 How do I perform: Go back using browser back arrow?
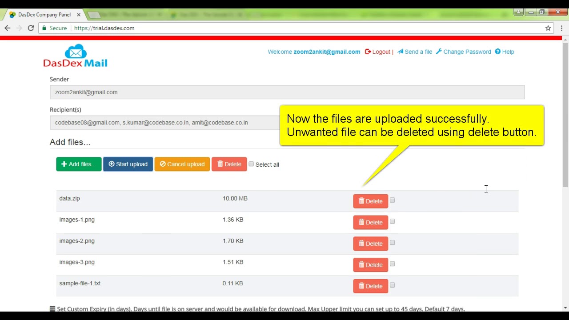(x=8, y=28)
